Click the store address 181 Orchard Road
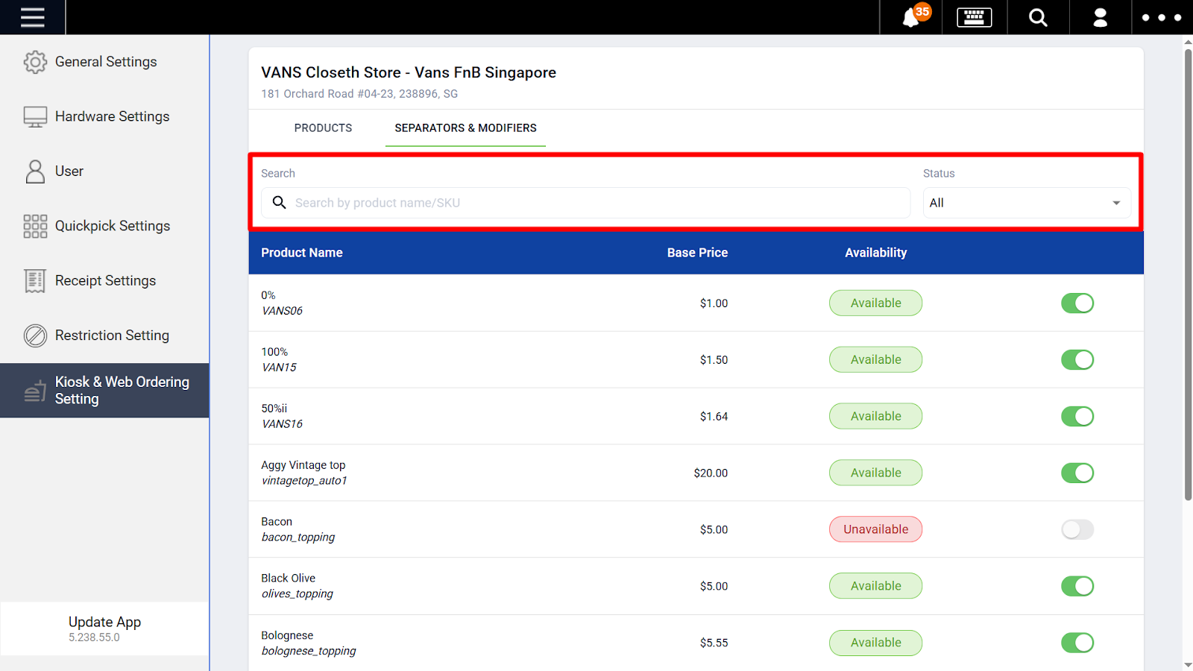Screen dimensions: 1193x671 coord(359,94)
